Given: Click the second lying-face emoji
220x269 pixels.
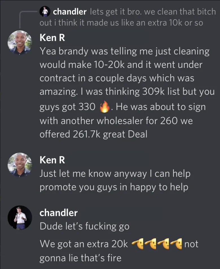Looking at the screenshot, I should point(150,244).
